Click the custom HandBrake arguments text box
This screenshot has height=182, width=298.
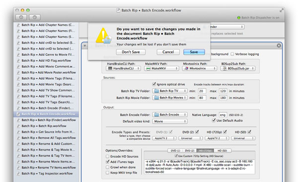(x=199, y=167)
